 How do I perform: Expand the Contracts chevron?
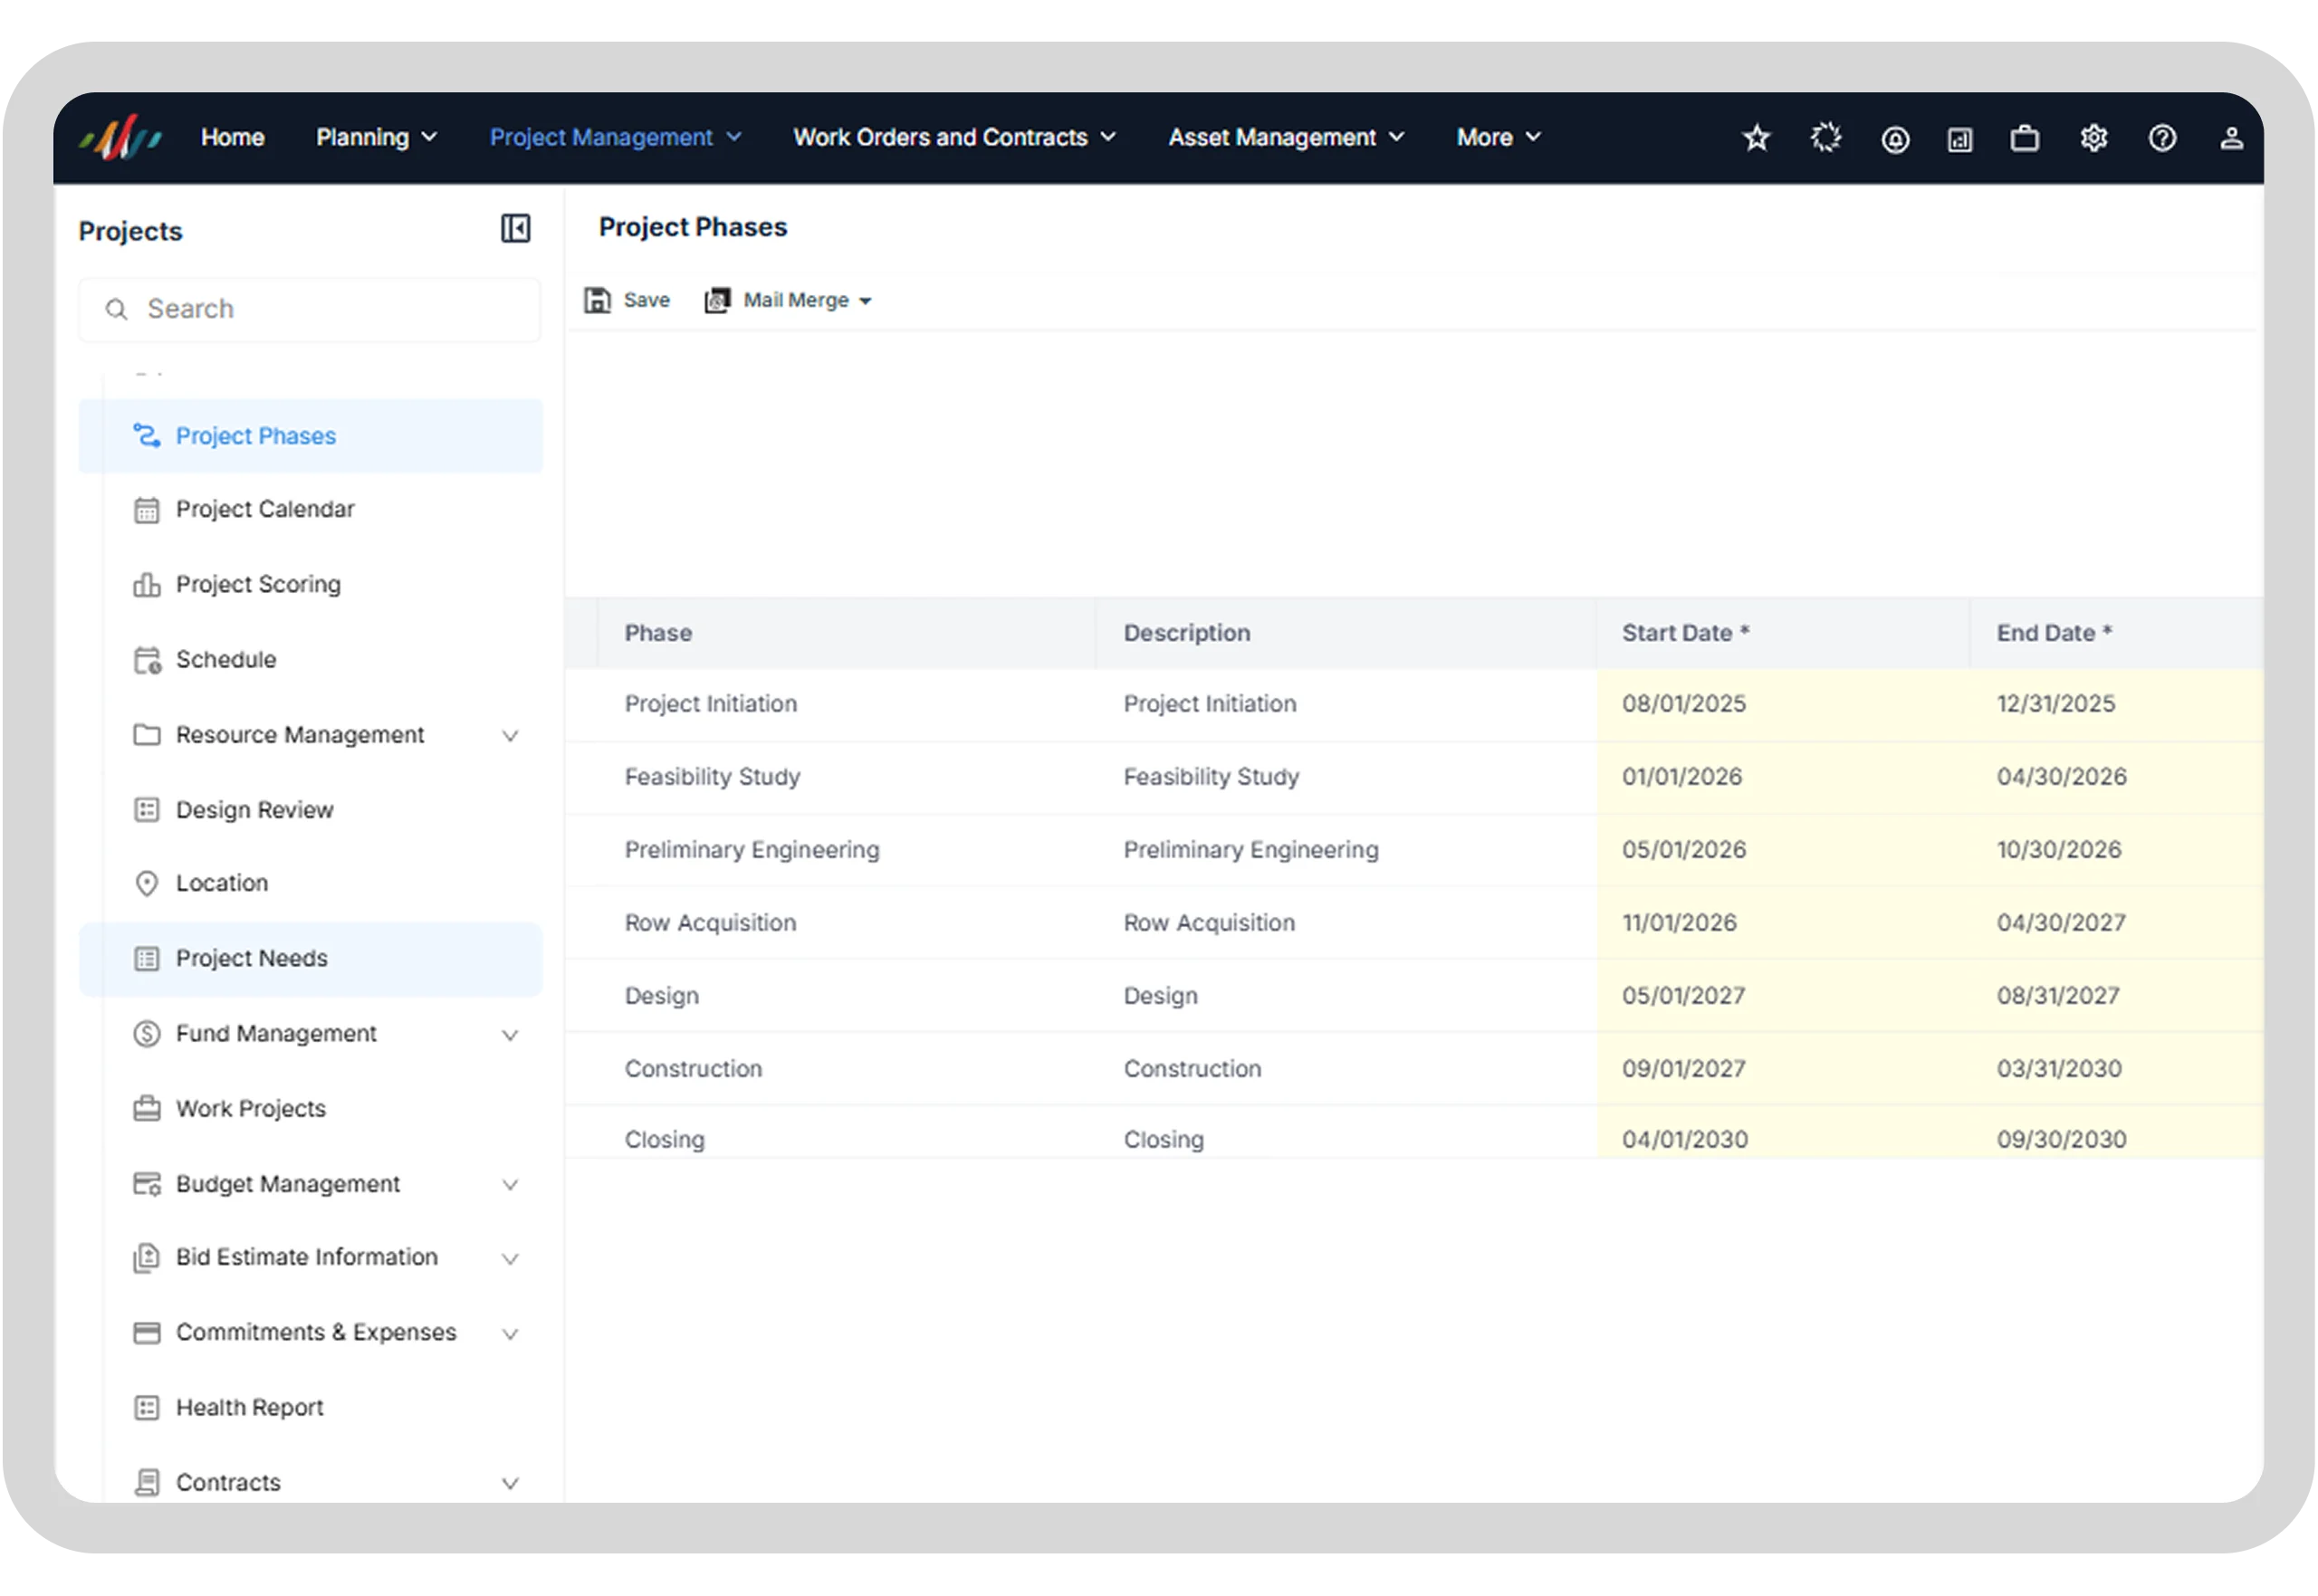[510, 1484]
